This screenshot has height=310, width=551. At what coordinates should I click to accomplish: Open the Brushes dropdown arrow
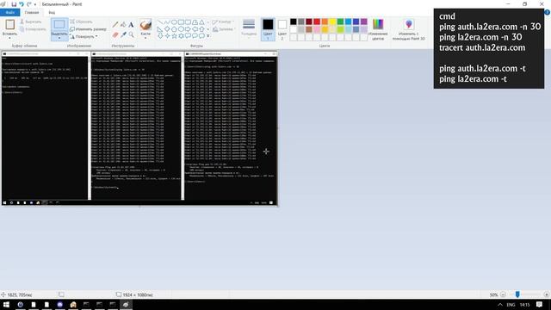[x=145, y=38]
